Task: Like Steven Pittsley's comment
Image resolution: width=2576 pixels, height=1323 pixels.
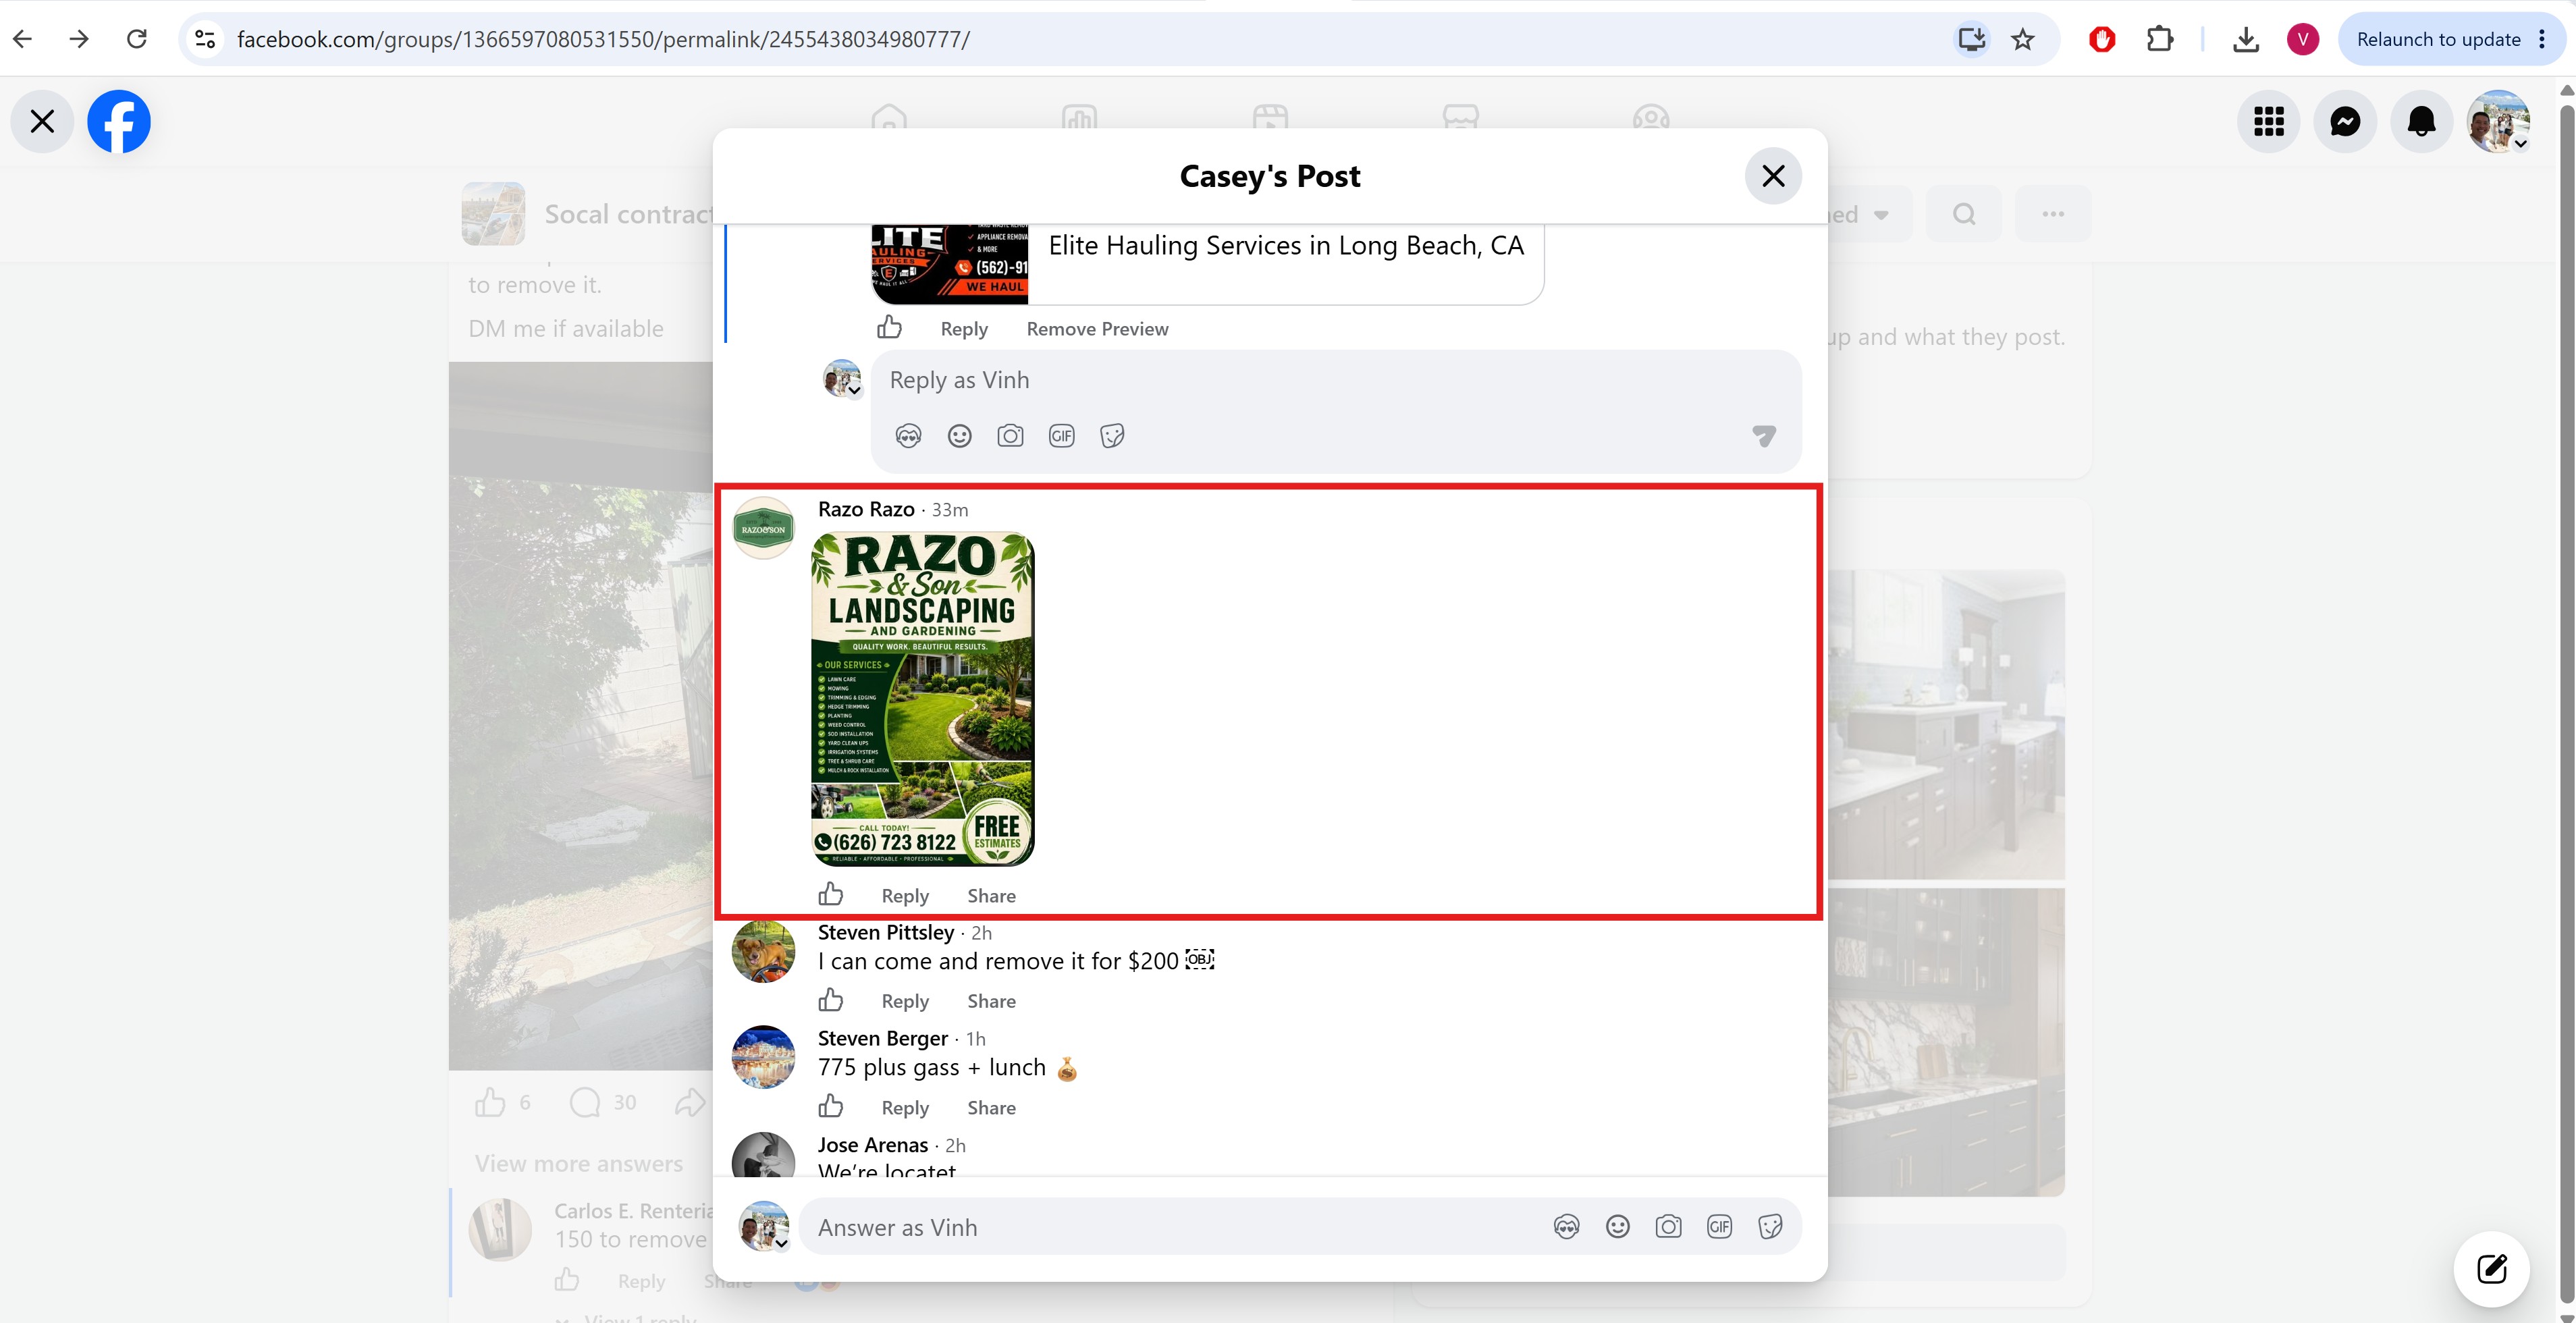Action: click(830, 1000)
